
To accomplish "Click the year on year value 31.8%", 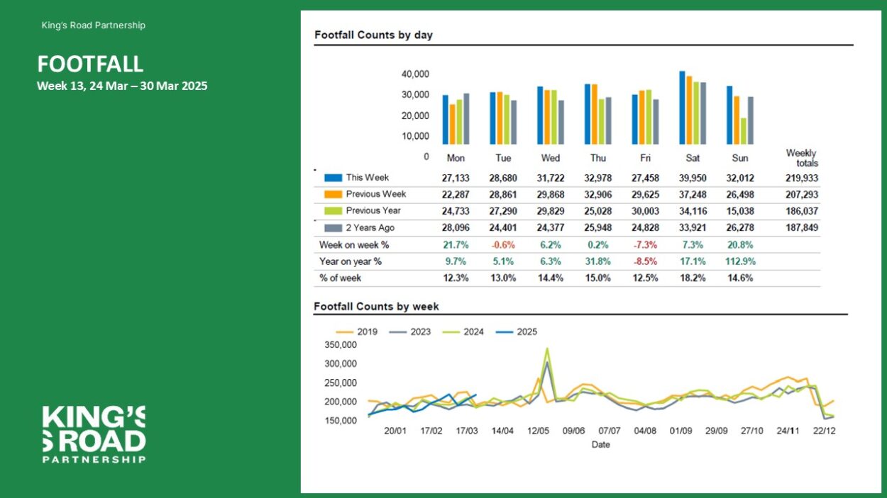I will tap(597, 261).
